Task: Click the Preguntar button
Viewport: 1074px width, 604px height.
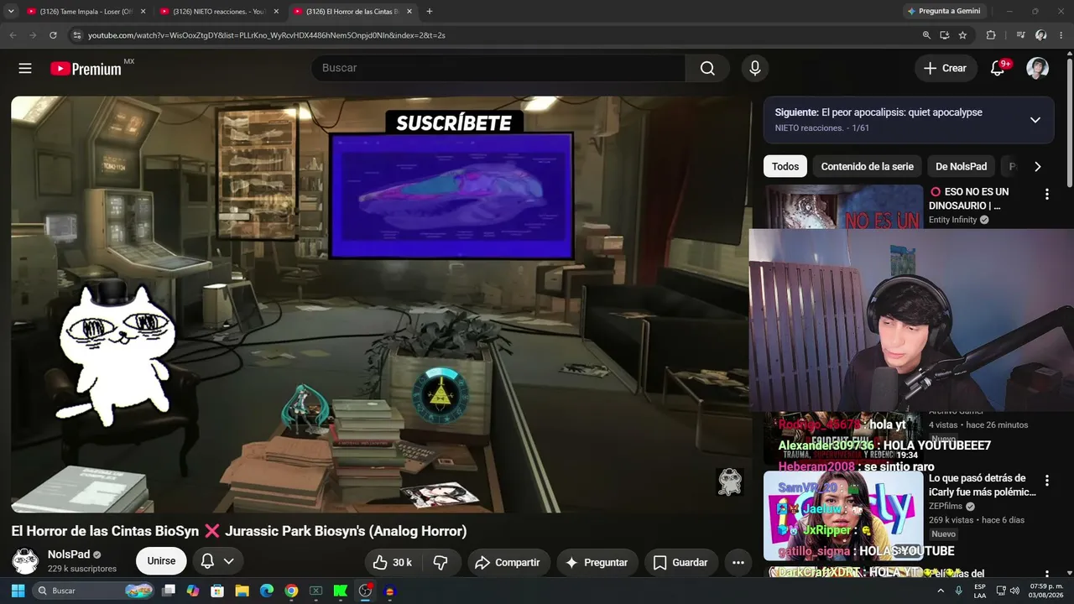Action: click(x=597, y=562)
